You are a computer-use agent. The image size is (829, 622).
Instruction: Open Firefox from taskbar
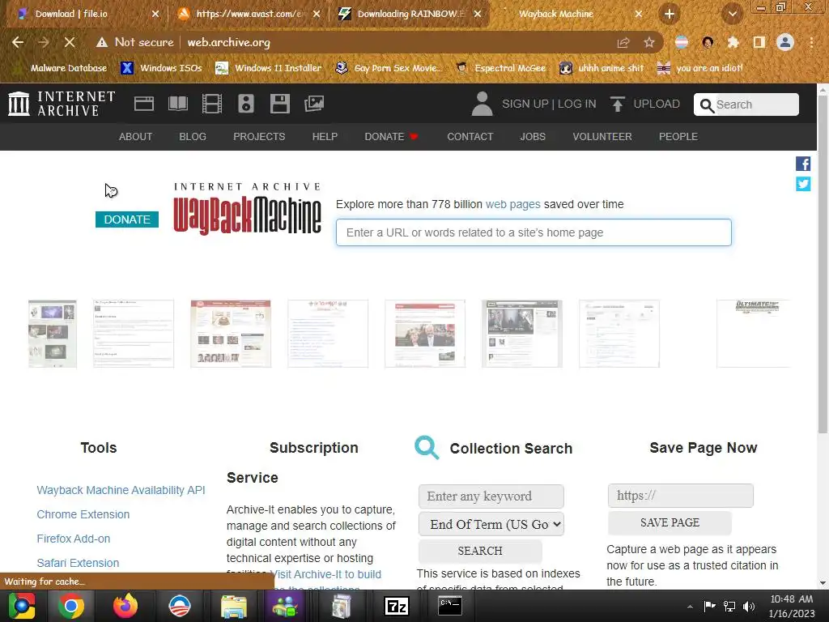[x=125, y=606]
